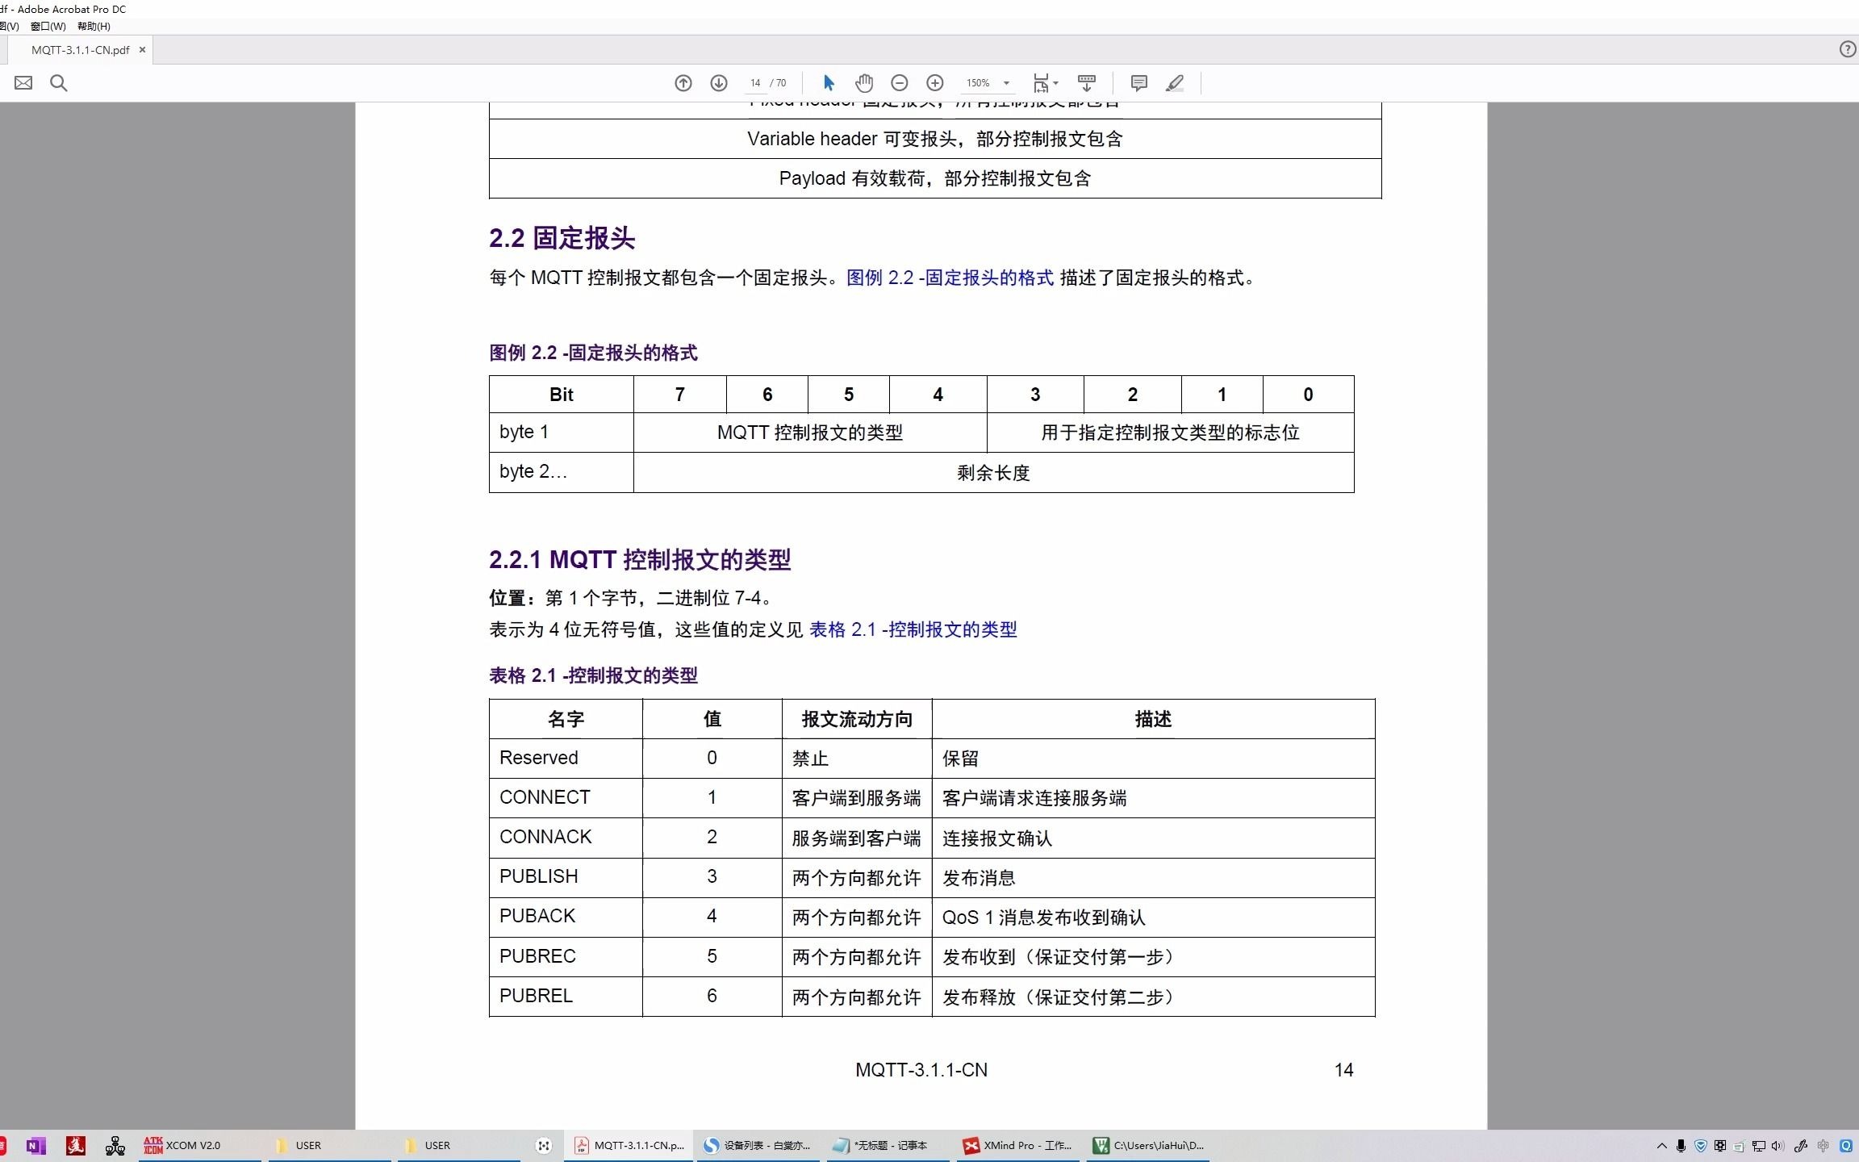The width and height of the screenshot is (1859, 1162).
Task: Switch to 设备列表 browser window in taskbar
Action: coord(758,1145)
